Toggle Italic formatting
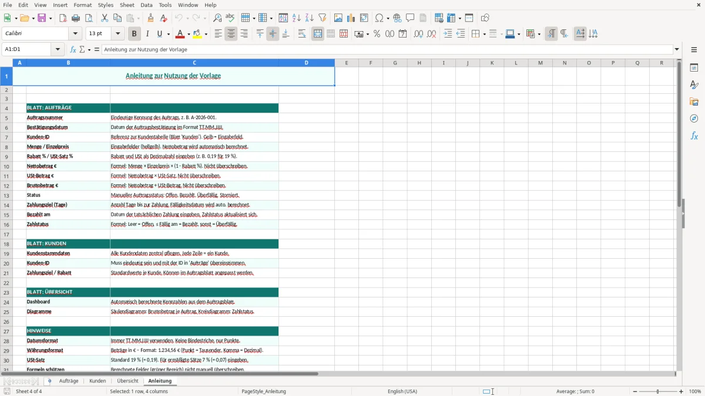Screen dimensions: 705x396 pyautogui.click(x=147, y=34)
